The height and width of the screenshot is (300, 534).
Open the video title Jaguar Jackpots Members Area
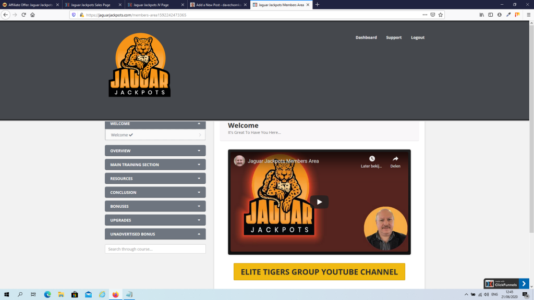click(x=283, y=161)
